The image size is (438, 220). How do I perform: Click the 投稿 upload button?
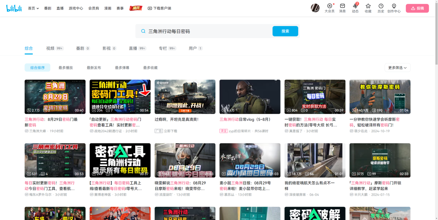[x=417, y=9]
